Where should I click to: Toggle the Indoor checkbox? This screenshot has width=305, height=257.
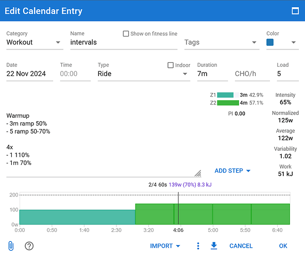coord(171,65)
